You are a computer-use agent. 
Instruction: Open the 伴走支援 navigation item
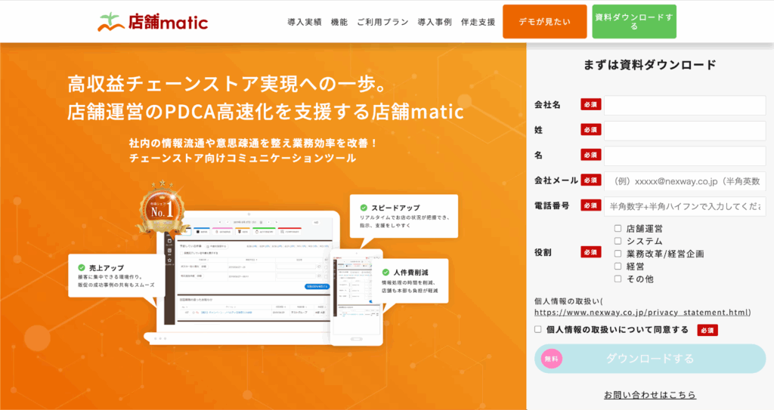pos(478,22)
